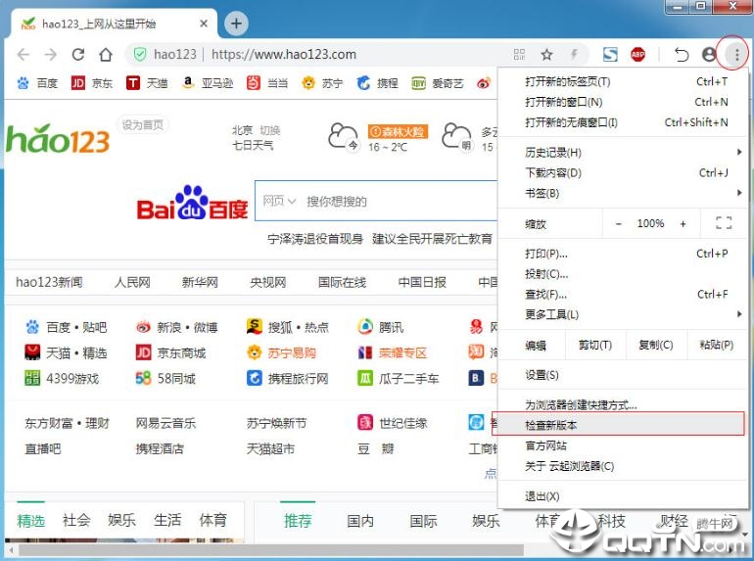Close the hao123 tab
754x561 pixels.
pos(204,23)
